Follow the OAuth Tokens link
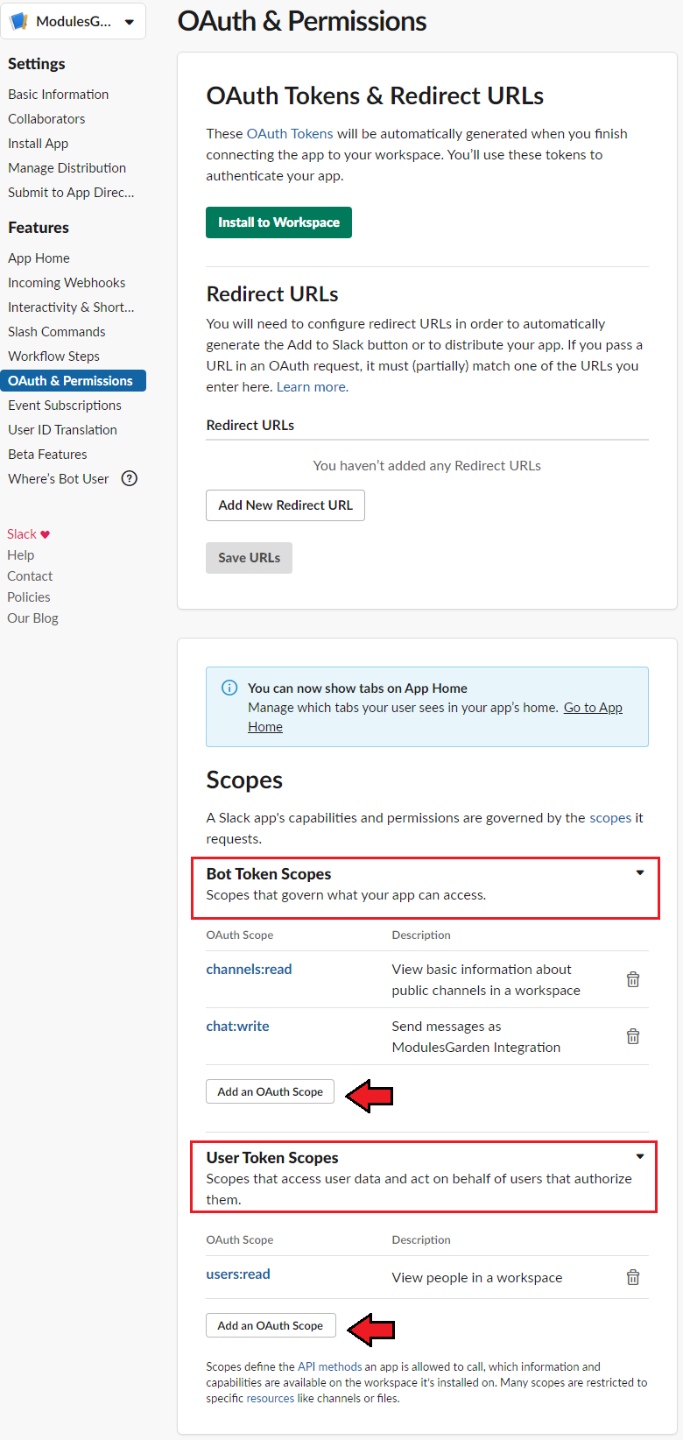683x1440 pixels. pos(290,133)
